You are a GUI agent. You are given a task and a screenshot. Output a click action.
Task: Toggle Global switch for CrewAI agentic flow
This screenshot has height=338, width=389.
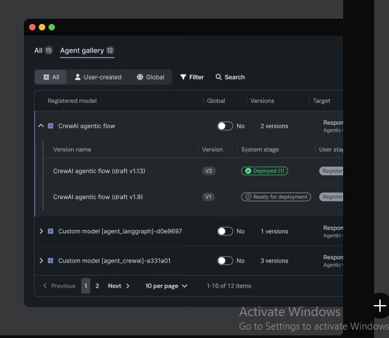(x=226, y=126)
